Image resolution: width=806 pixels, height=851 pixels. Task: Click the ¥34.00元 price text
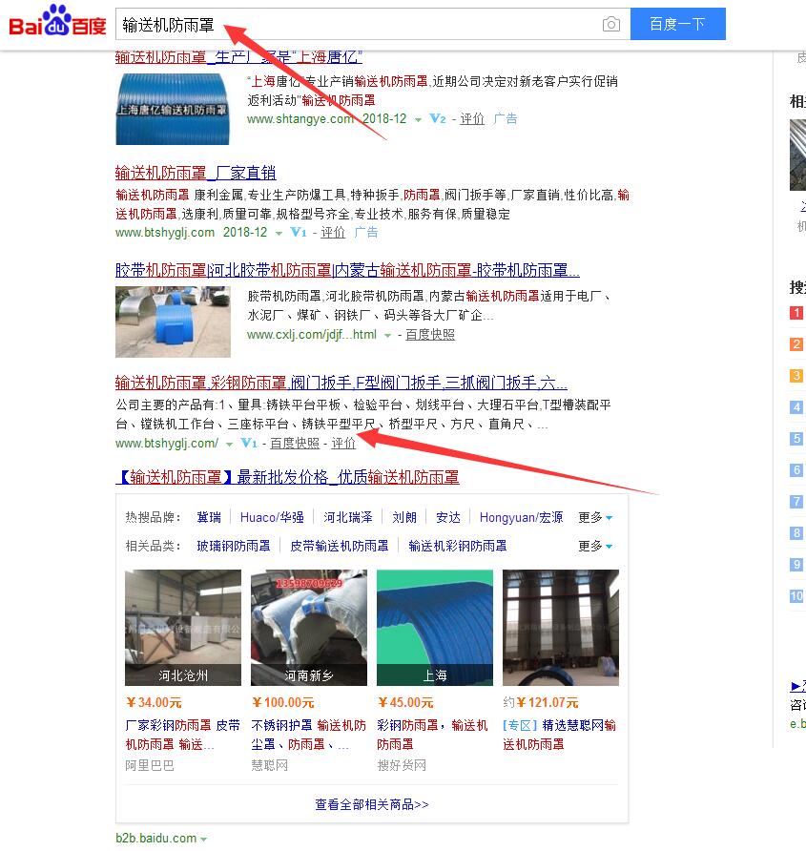coord(154,703)
